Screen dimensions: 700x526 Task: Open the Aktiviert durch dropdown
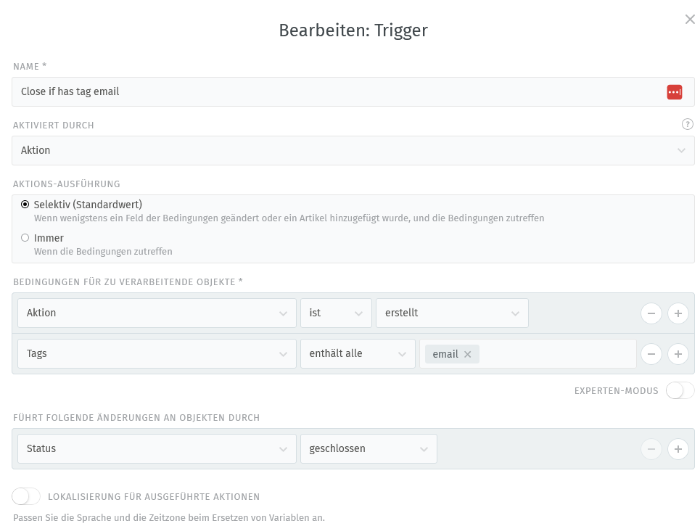tap(353, 150)
